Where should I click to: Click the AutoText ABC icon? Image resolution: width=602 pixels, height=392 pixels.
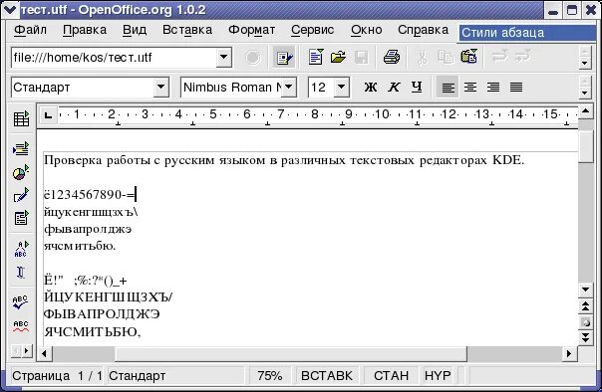(x=21, y=249)
